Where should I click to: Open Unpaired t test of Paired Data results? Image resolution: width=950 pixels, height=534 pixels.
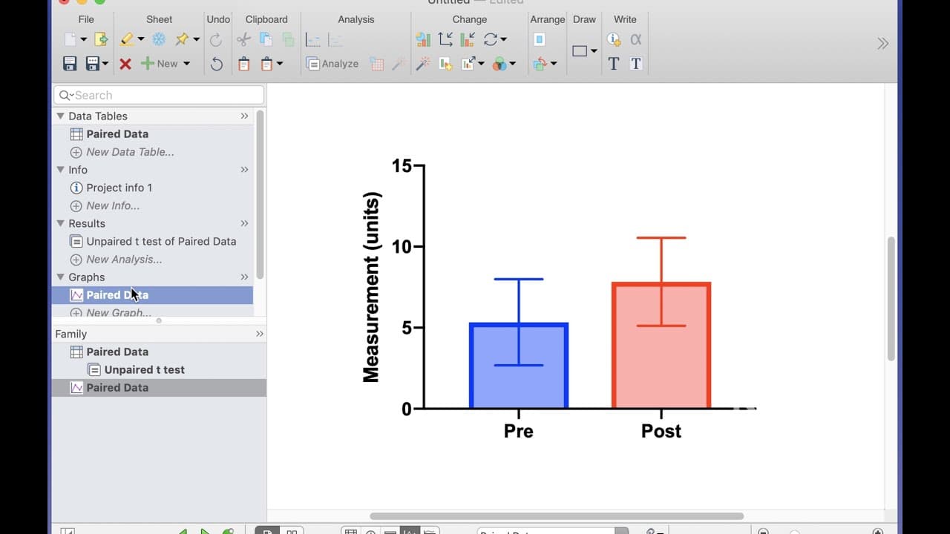tap(161, 241)
